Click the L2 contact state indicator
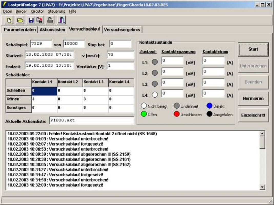This screenshot has width=274, height=205. coord(155,73)
